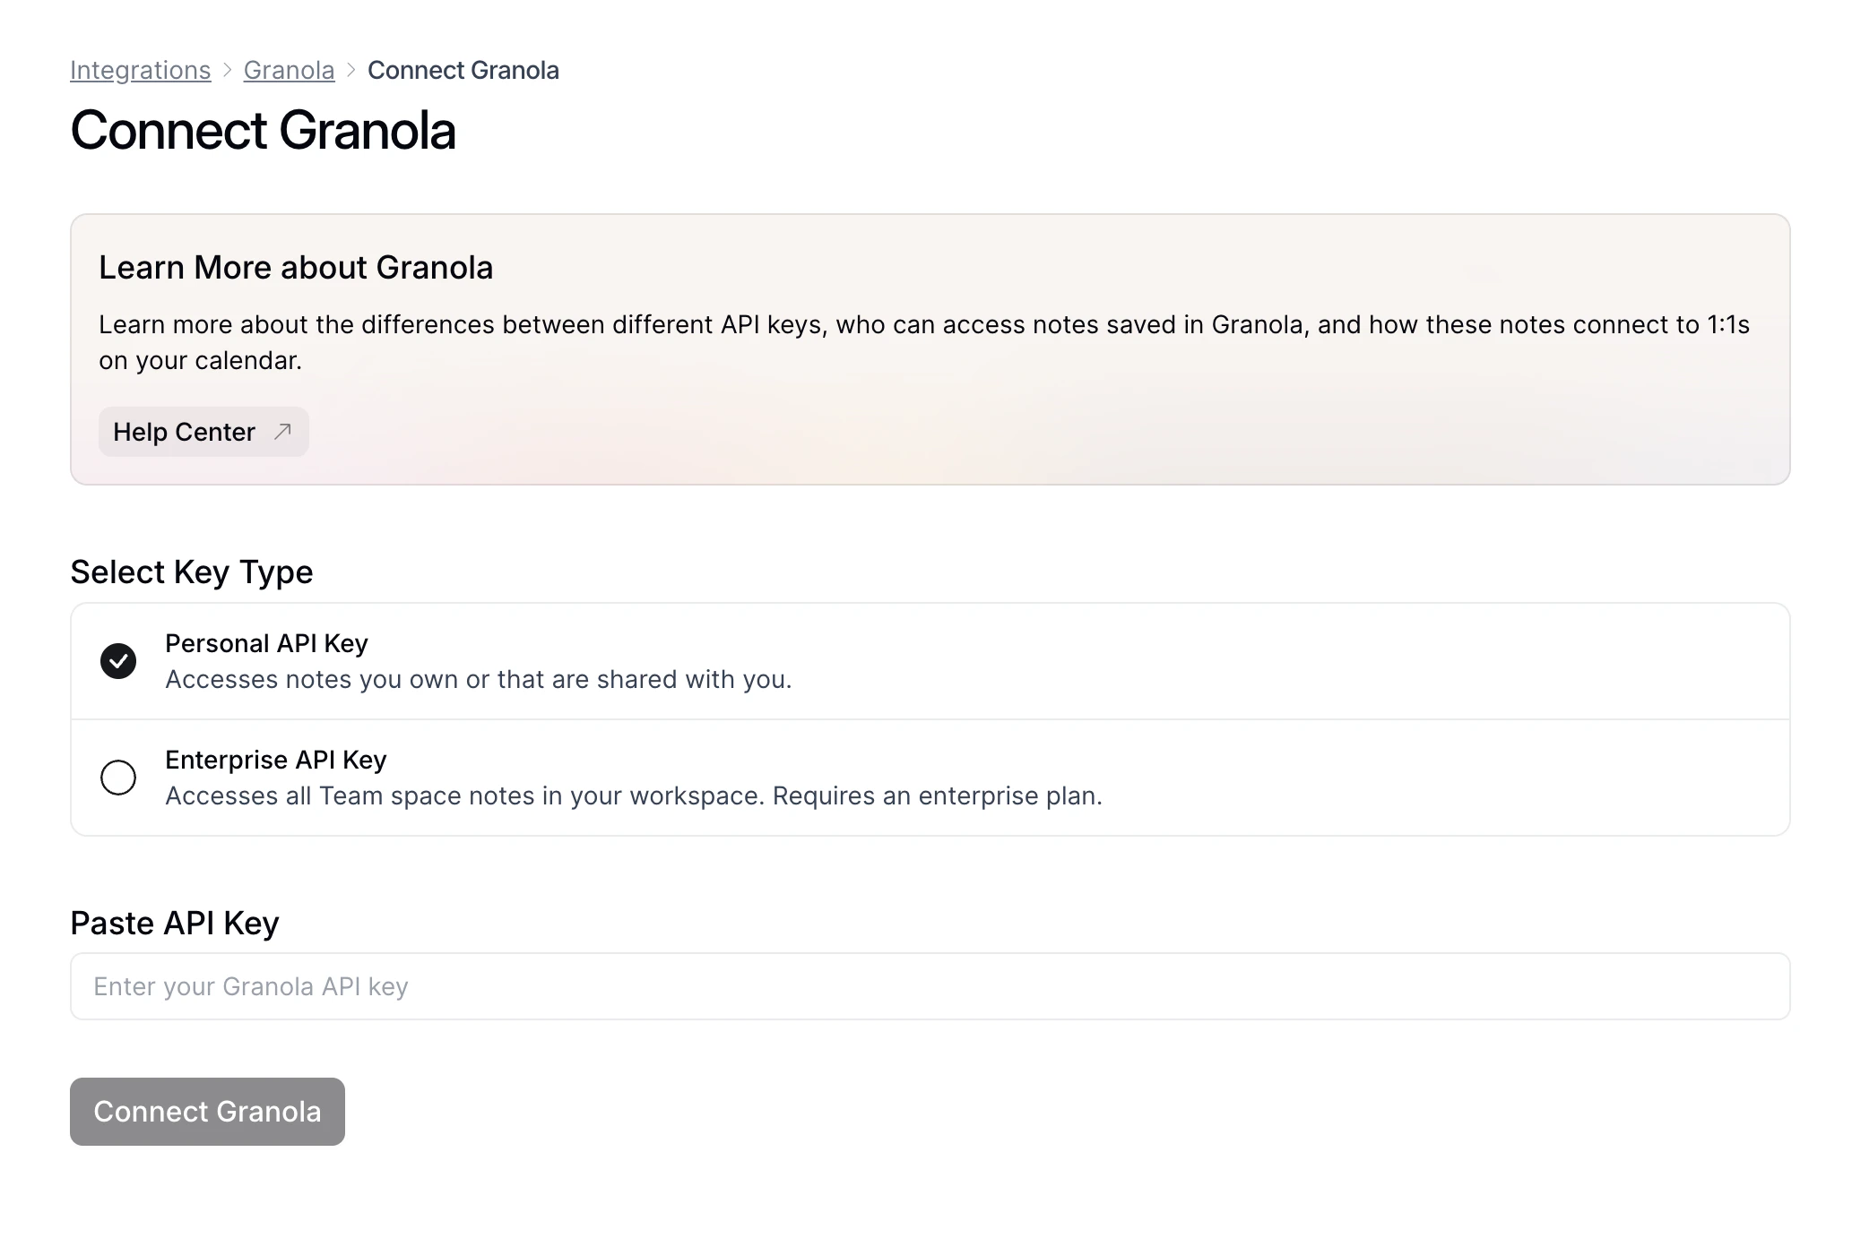Screen dimensions: 1852x1238
Task: Open the Personal API Key row details
Action: pos(627,661)
